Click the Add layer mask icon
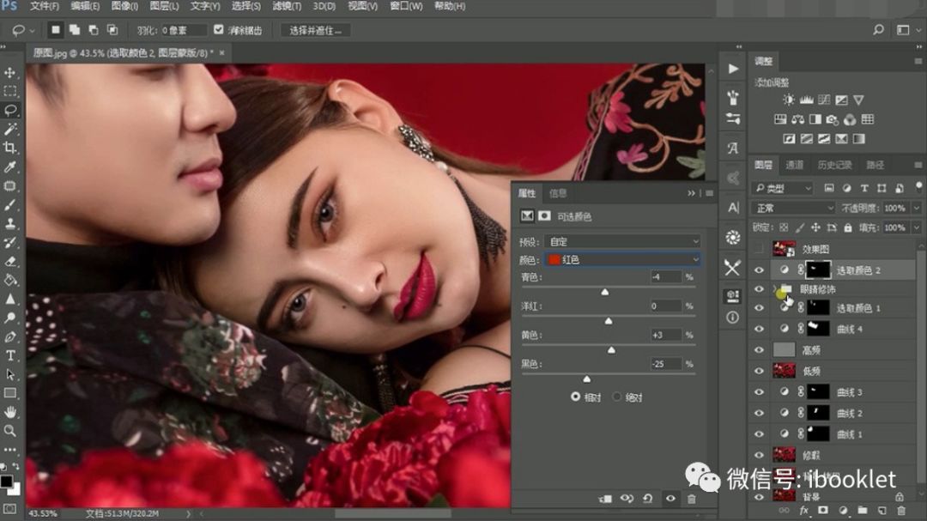 823,510
